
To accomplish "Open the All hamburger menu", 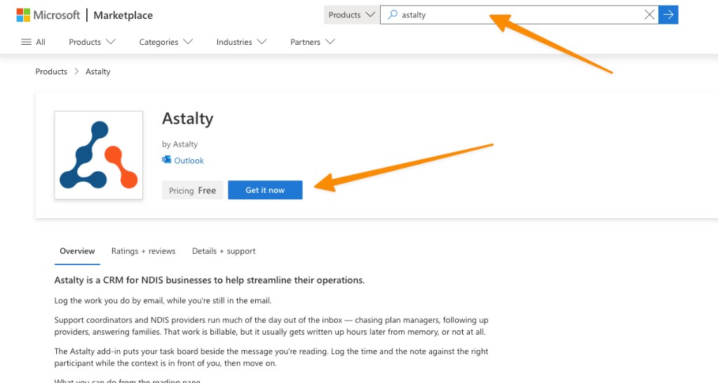I will tap(34, 42).
